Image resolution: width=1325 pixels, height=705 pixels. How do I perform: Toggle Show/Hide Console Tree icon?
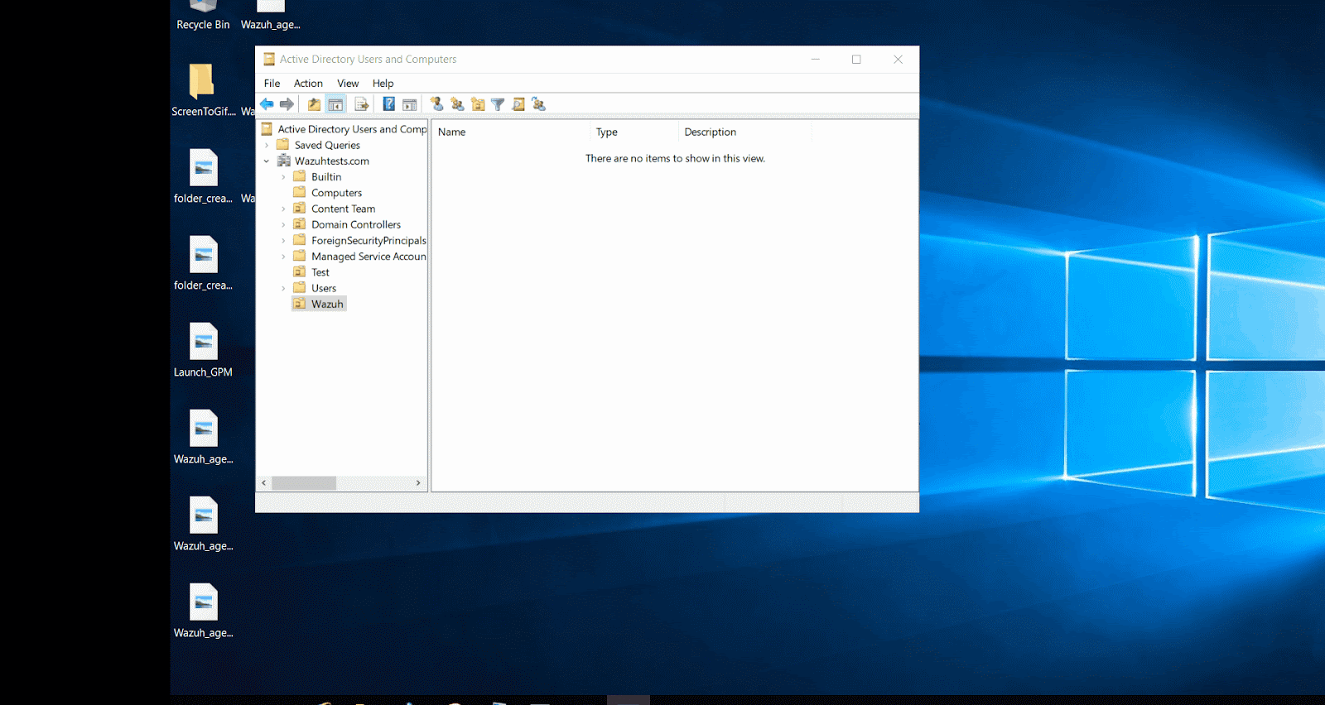[x=335, y=104]
